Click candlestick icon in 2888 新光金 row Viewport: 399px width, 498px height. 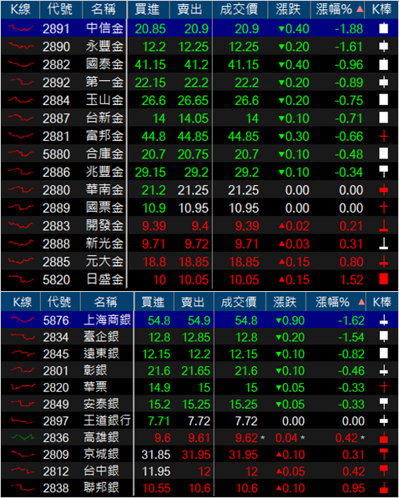click(x=383, y=244)
